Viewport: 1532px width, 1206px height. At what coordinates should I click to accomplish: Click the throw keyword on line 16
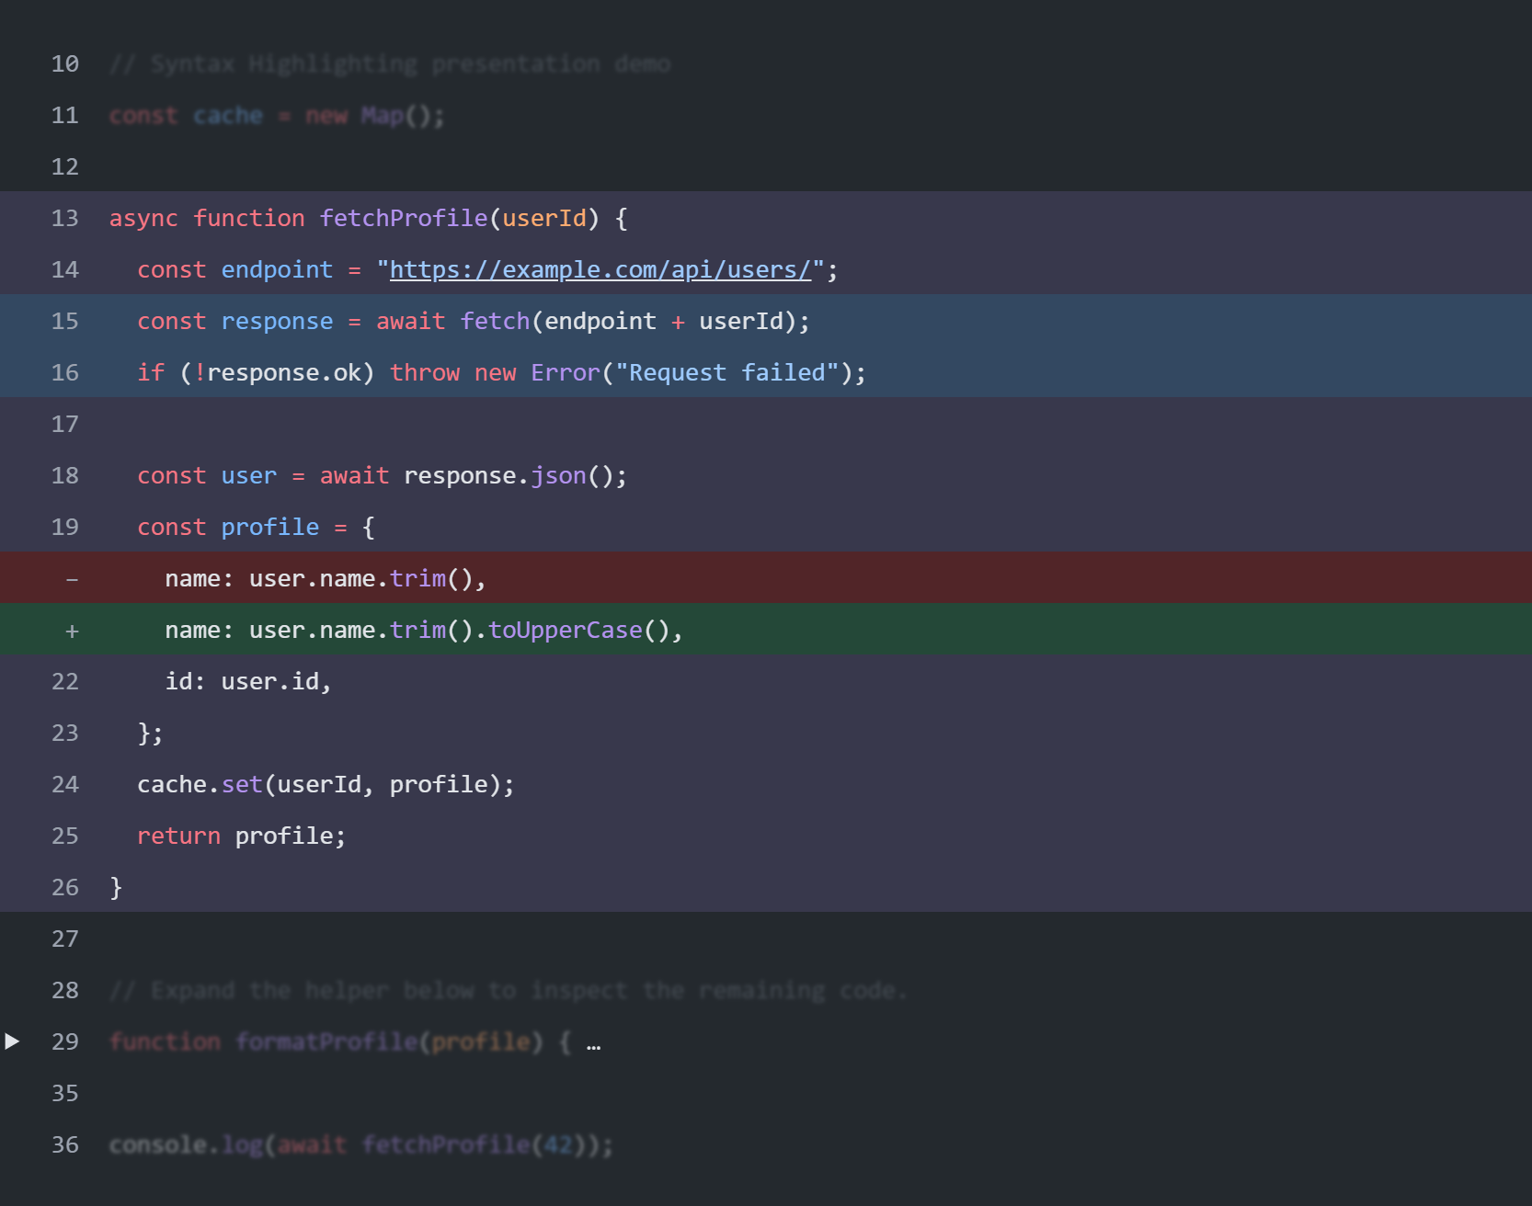point(425,372)
